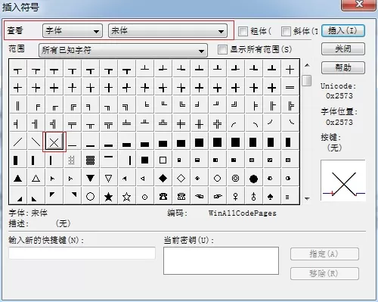Tick the 显示所有范围 checkbox
The width and height of the screenshot is (378, 302).
pos(222,49)
